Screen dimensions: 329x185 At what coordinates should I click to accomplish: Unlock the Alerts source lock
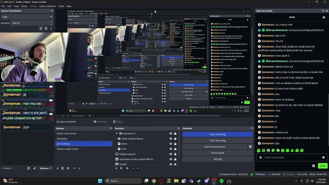coord(175,144)
